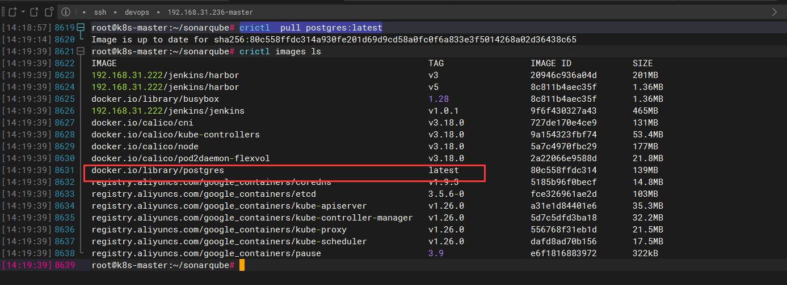Click image ID e6f1816883972
Viewport: 787px width, 285px height.
pos(563,253)
